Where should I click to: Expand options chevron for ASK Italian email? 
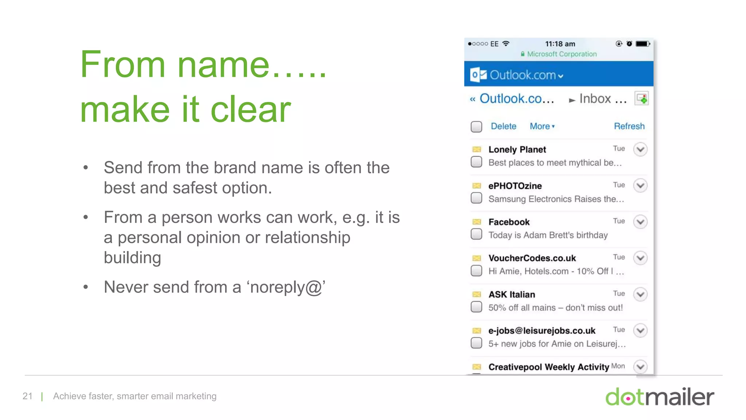[640, 294]
